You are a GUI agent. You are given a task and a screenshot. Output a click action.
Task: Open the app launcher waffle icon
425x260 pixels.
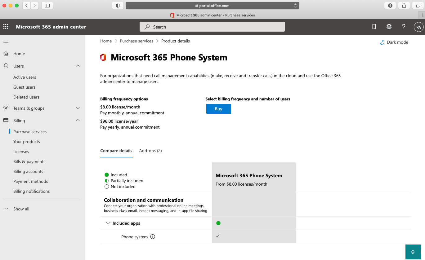coord(6,27)
